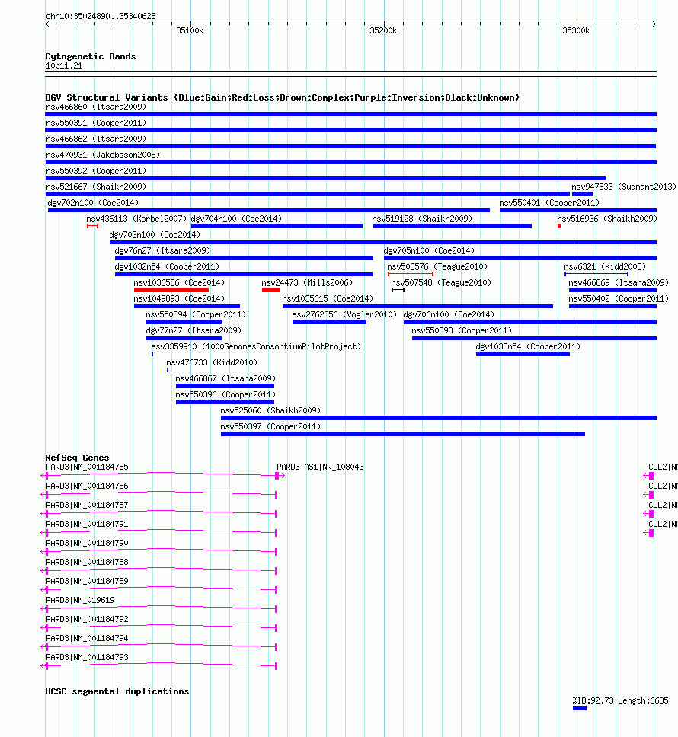Open the PARD3|NM_001184793 transcript label
The width and height of the screenshot is (678, 737).
pyautogui.click(x=87, y=657)
